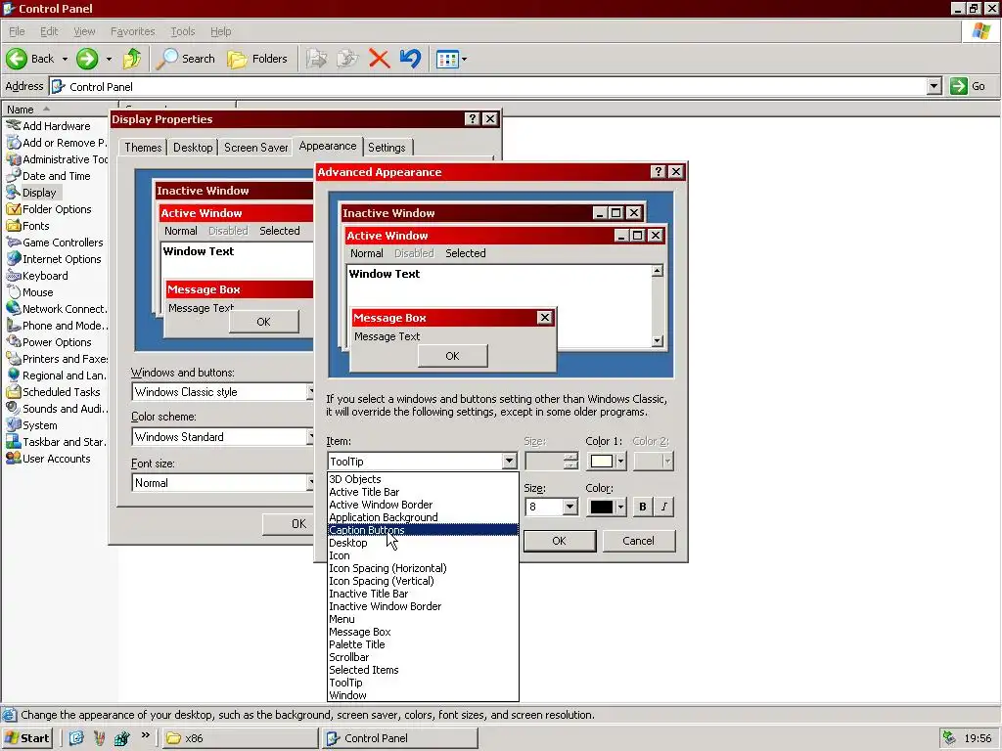Click OK in Advanced Appearance dialog
This screenshot has width=1002, height=751.
[559, 541]
